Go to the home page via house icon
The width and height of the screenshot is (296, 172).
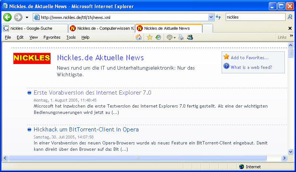139,37
